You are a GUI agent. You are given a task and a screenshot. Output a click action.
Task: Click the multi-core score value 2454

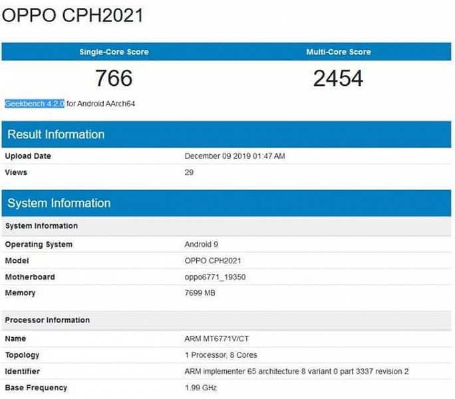point(338,78)
